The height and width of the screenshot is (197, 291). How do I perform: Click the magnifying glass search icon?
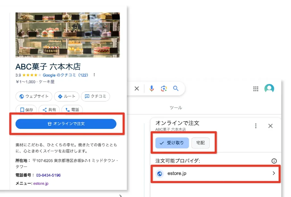tap(176, 89)
